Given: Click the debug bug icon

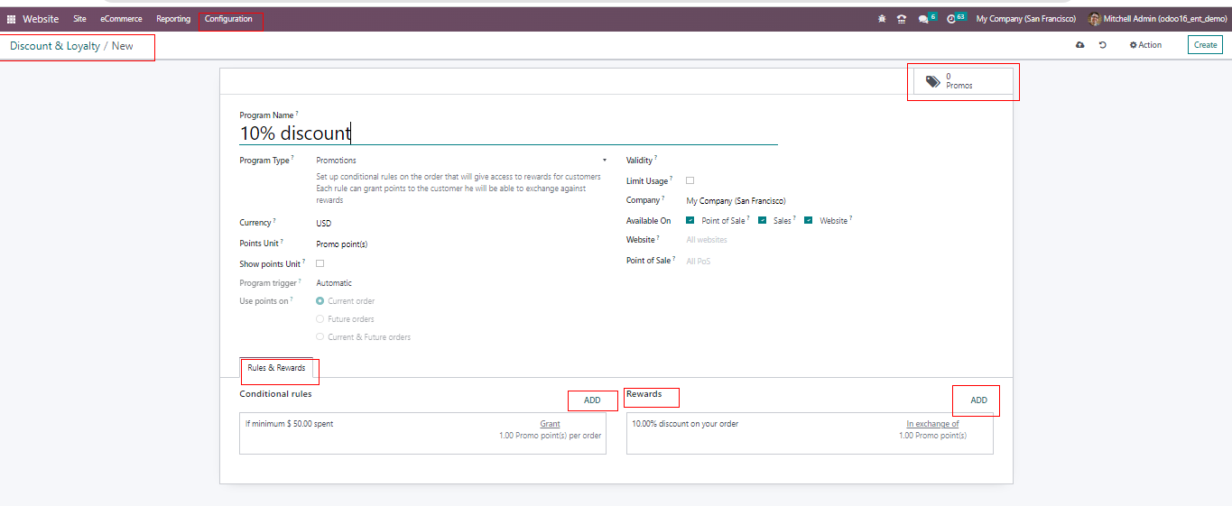Looking at the screenshot, I should point(882,19).
